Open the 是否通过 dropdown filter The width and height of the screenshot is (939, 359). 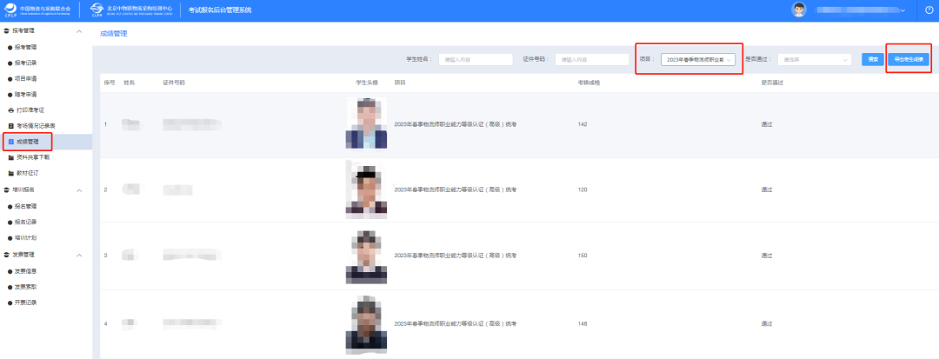(814, 59)
